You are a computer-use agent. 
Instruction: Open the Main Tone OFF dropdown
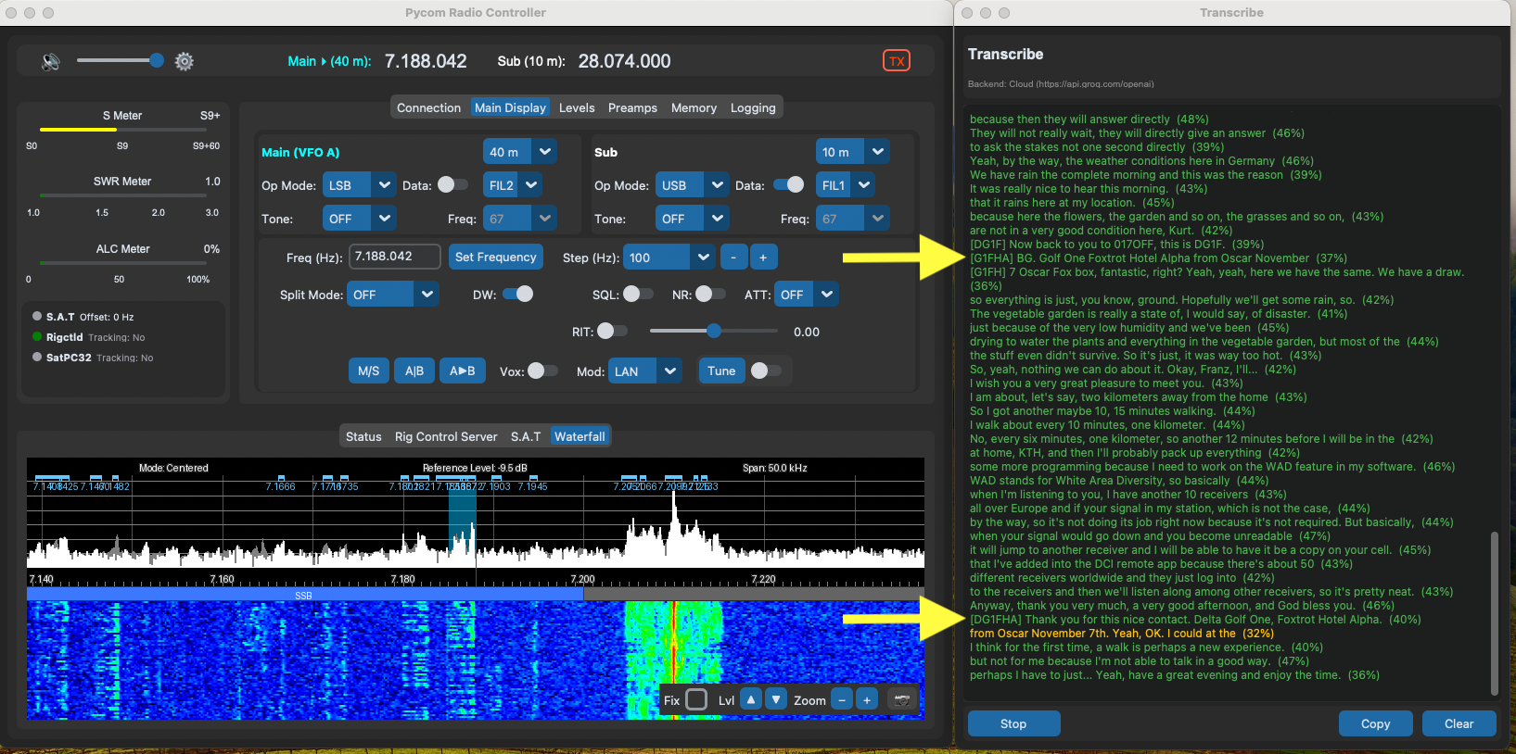click(360, 218)
